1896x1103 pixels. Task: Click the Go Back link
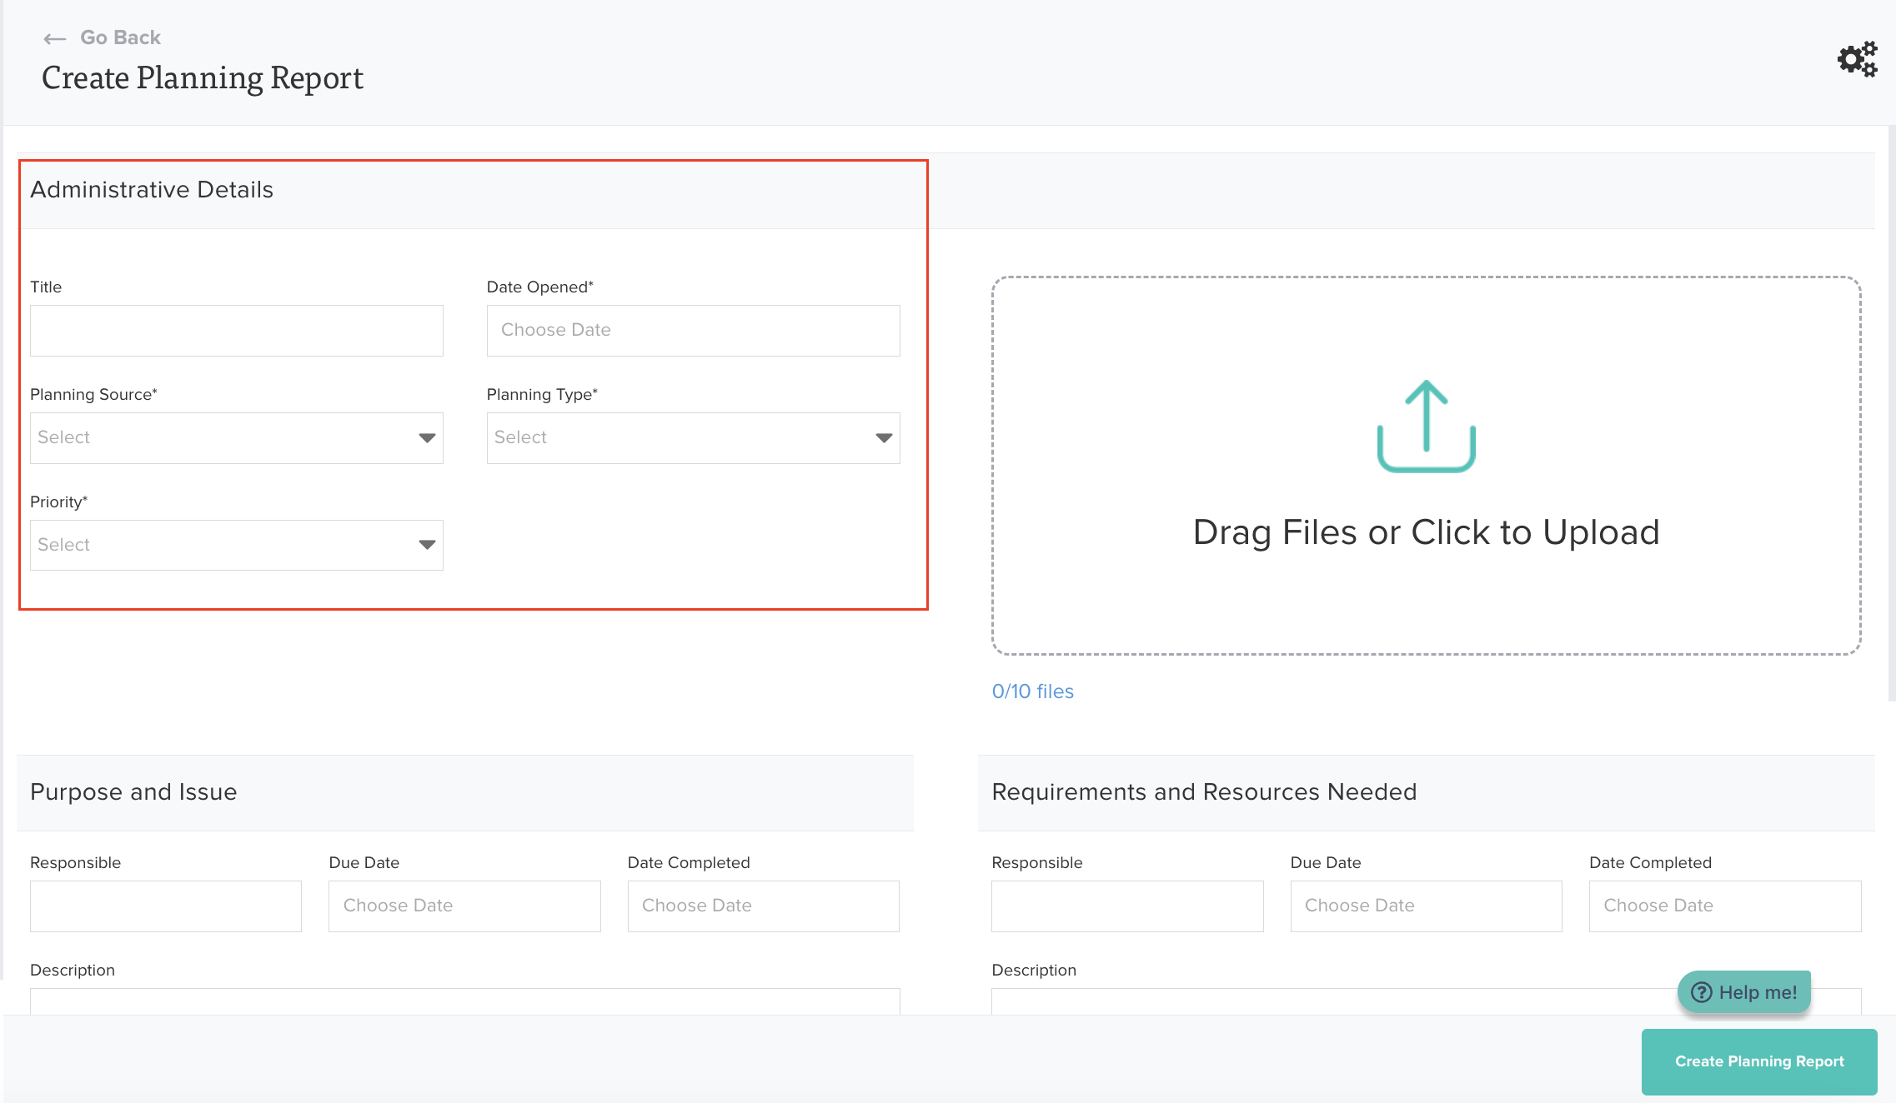point(120,37)
